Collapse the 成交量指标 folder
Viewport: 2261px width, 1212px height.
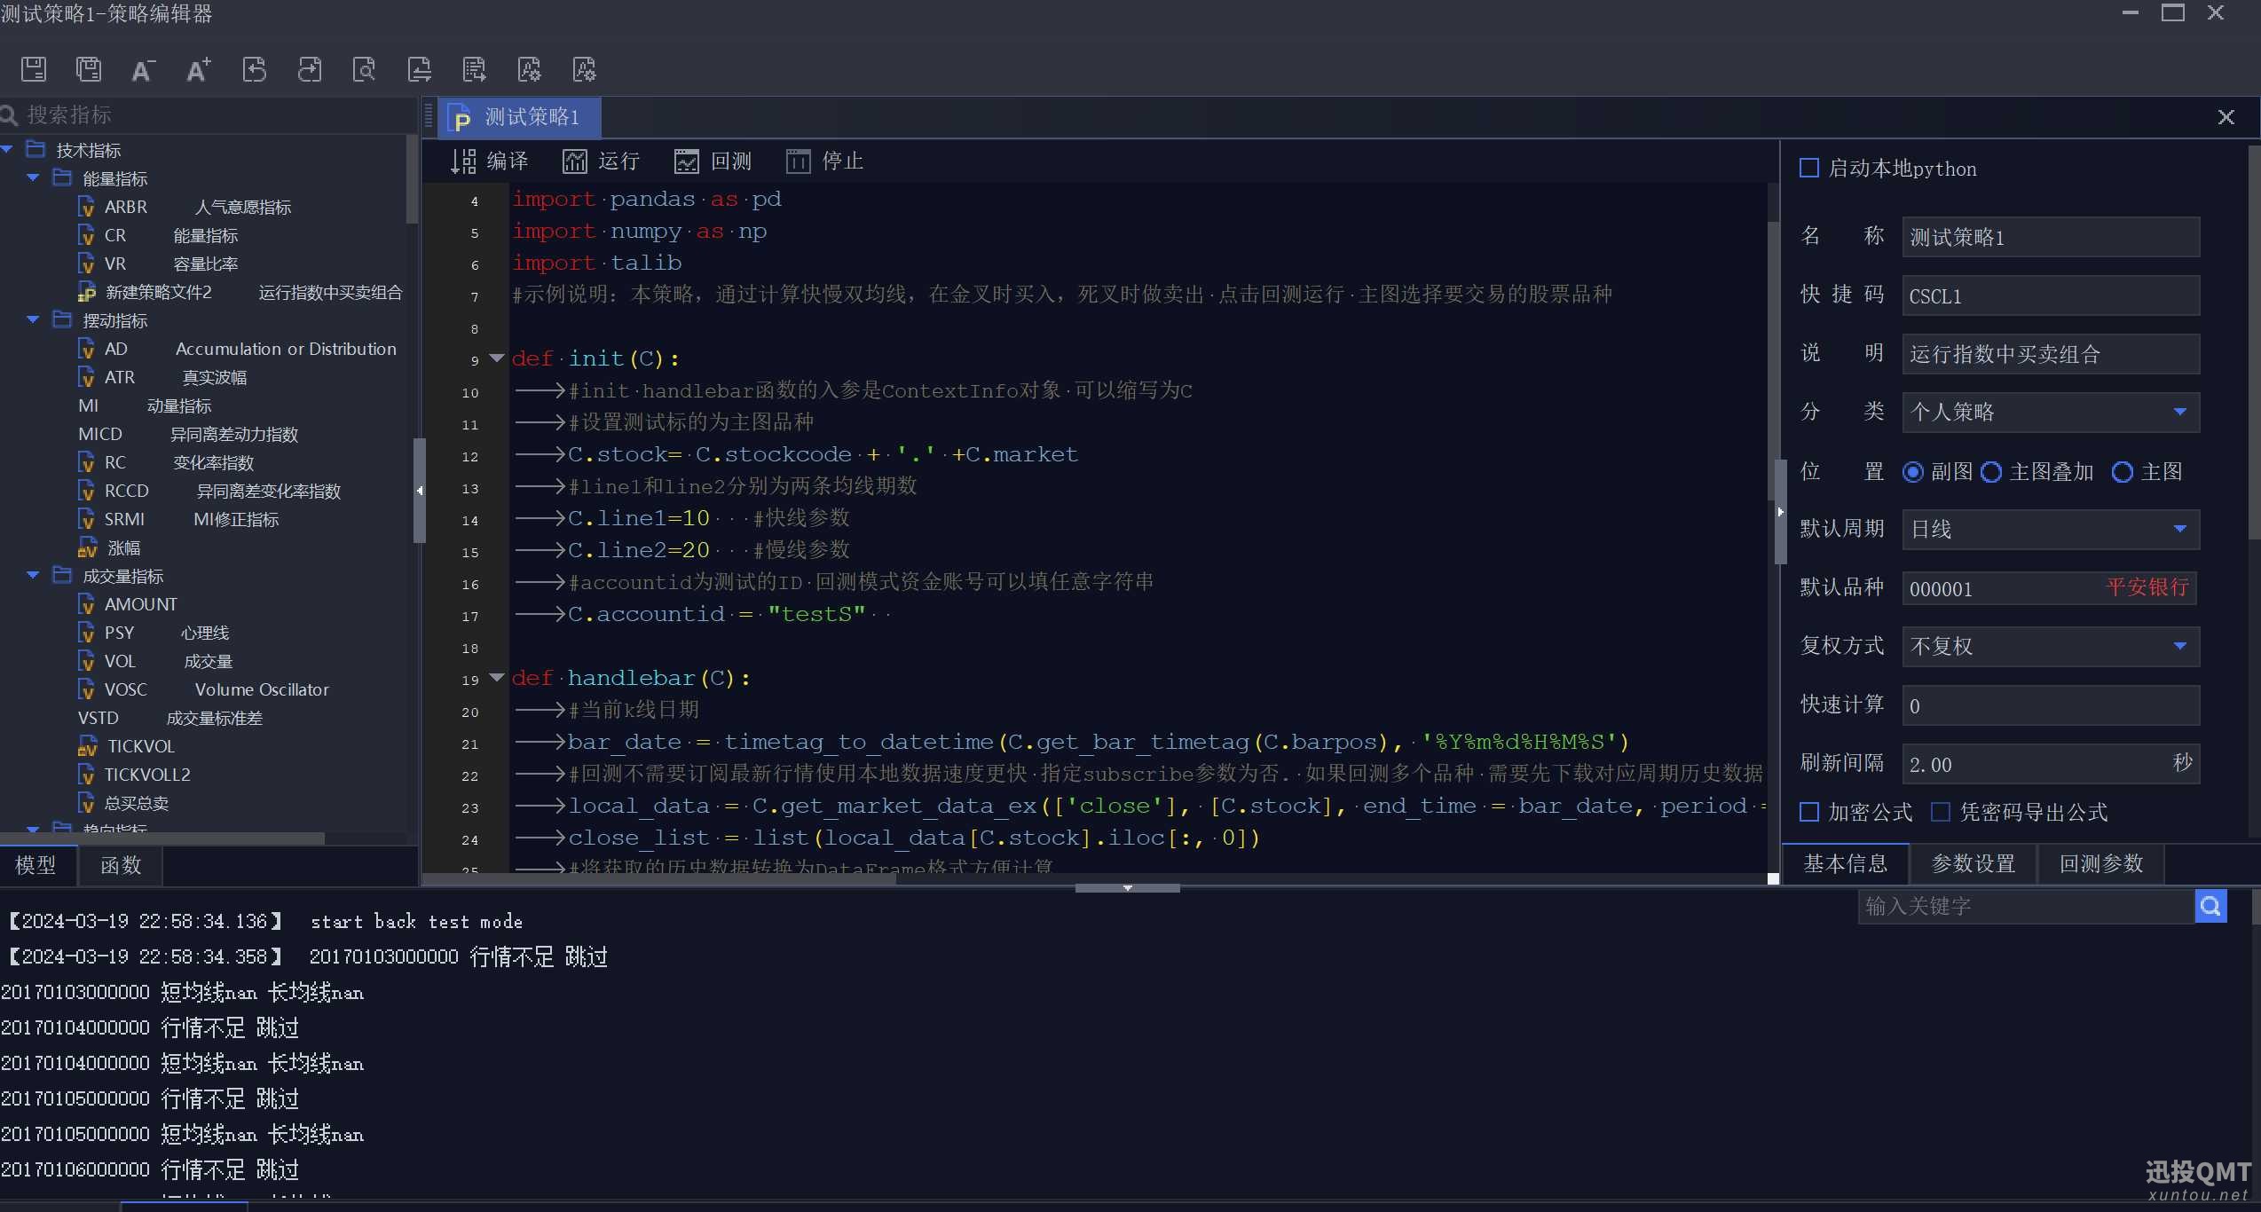click(x=34, y=576)
